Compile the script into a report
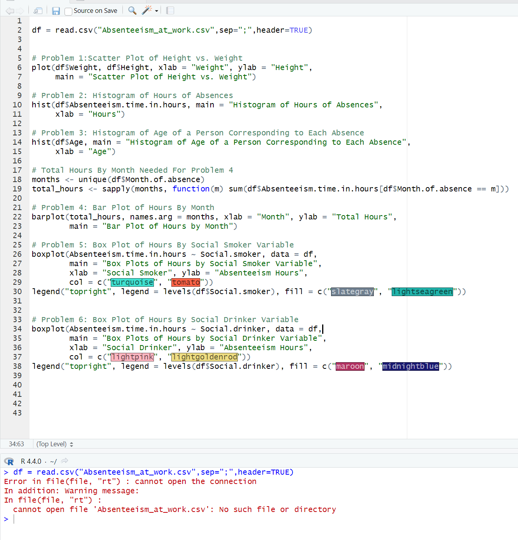Viewport: 518px width, 540px height. pyautogui.click(x=169, y=11)
